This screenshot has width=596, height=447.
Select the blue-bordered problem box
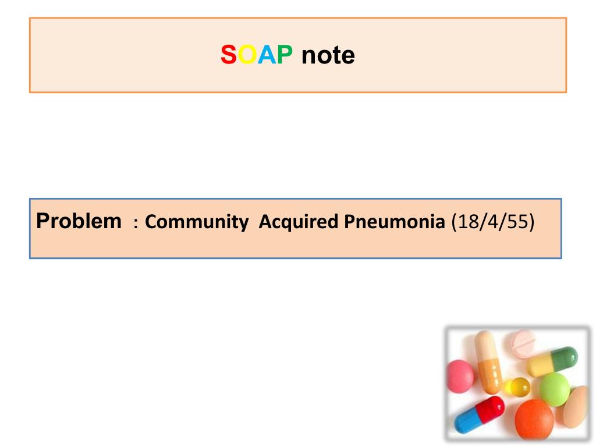(296, 228)
